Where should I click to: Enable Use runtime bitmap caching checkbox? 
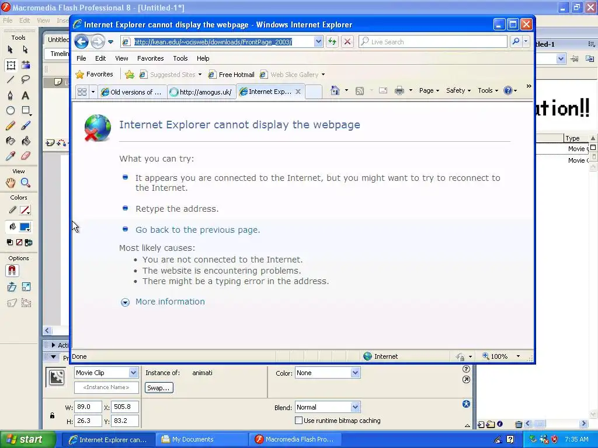click(x=298, y=420)
